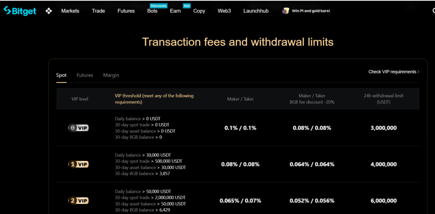Open the four-diamond apps grid icon
The image size is (435, 214).
48,11
